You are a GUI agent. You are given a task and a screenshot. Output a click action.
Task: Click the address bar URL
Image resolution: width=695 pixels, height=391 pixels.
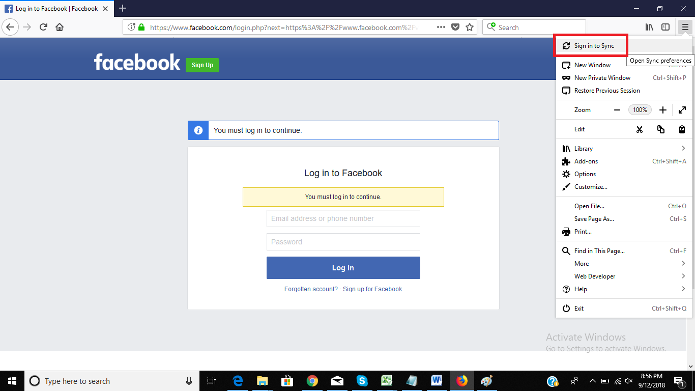(284, 27)
